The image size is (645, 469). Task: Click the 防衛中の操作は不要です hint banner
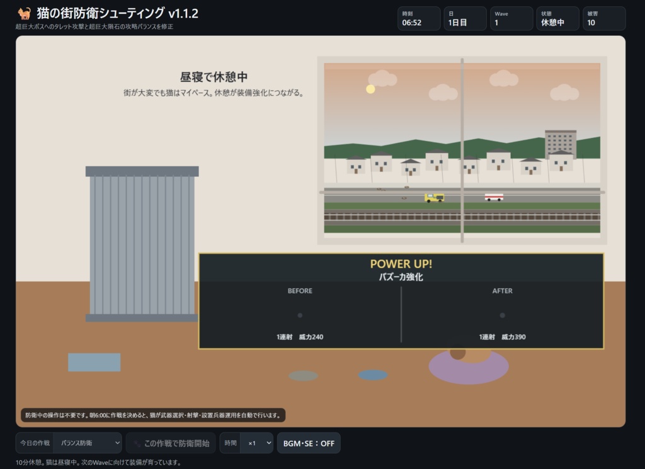pyautogui.click(x=153, y=415)
